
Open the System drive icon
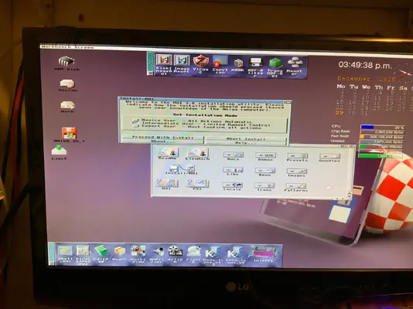pos(68,85)
